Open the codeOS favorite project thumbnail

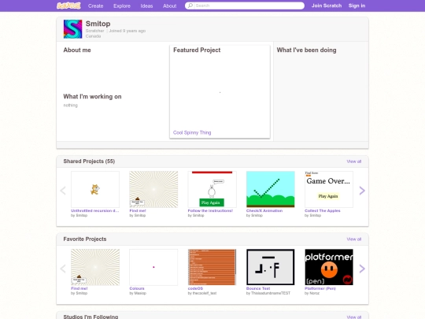pyautogui.click(x=212, y=267)
